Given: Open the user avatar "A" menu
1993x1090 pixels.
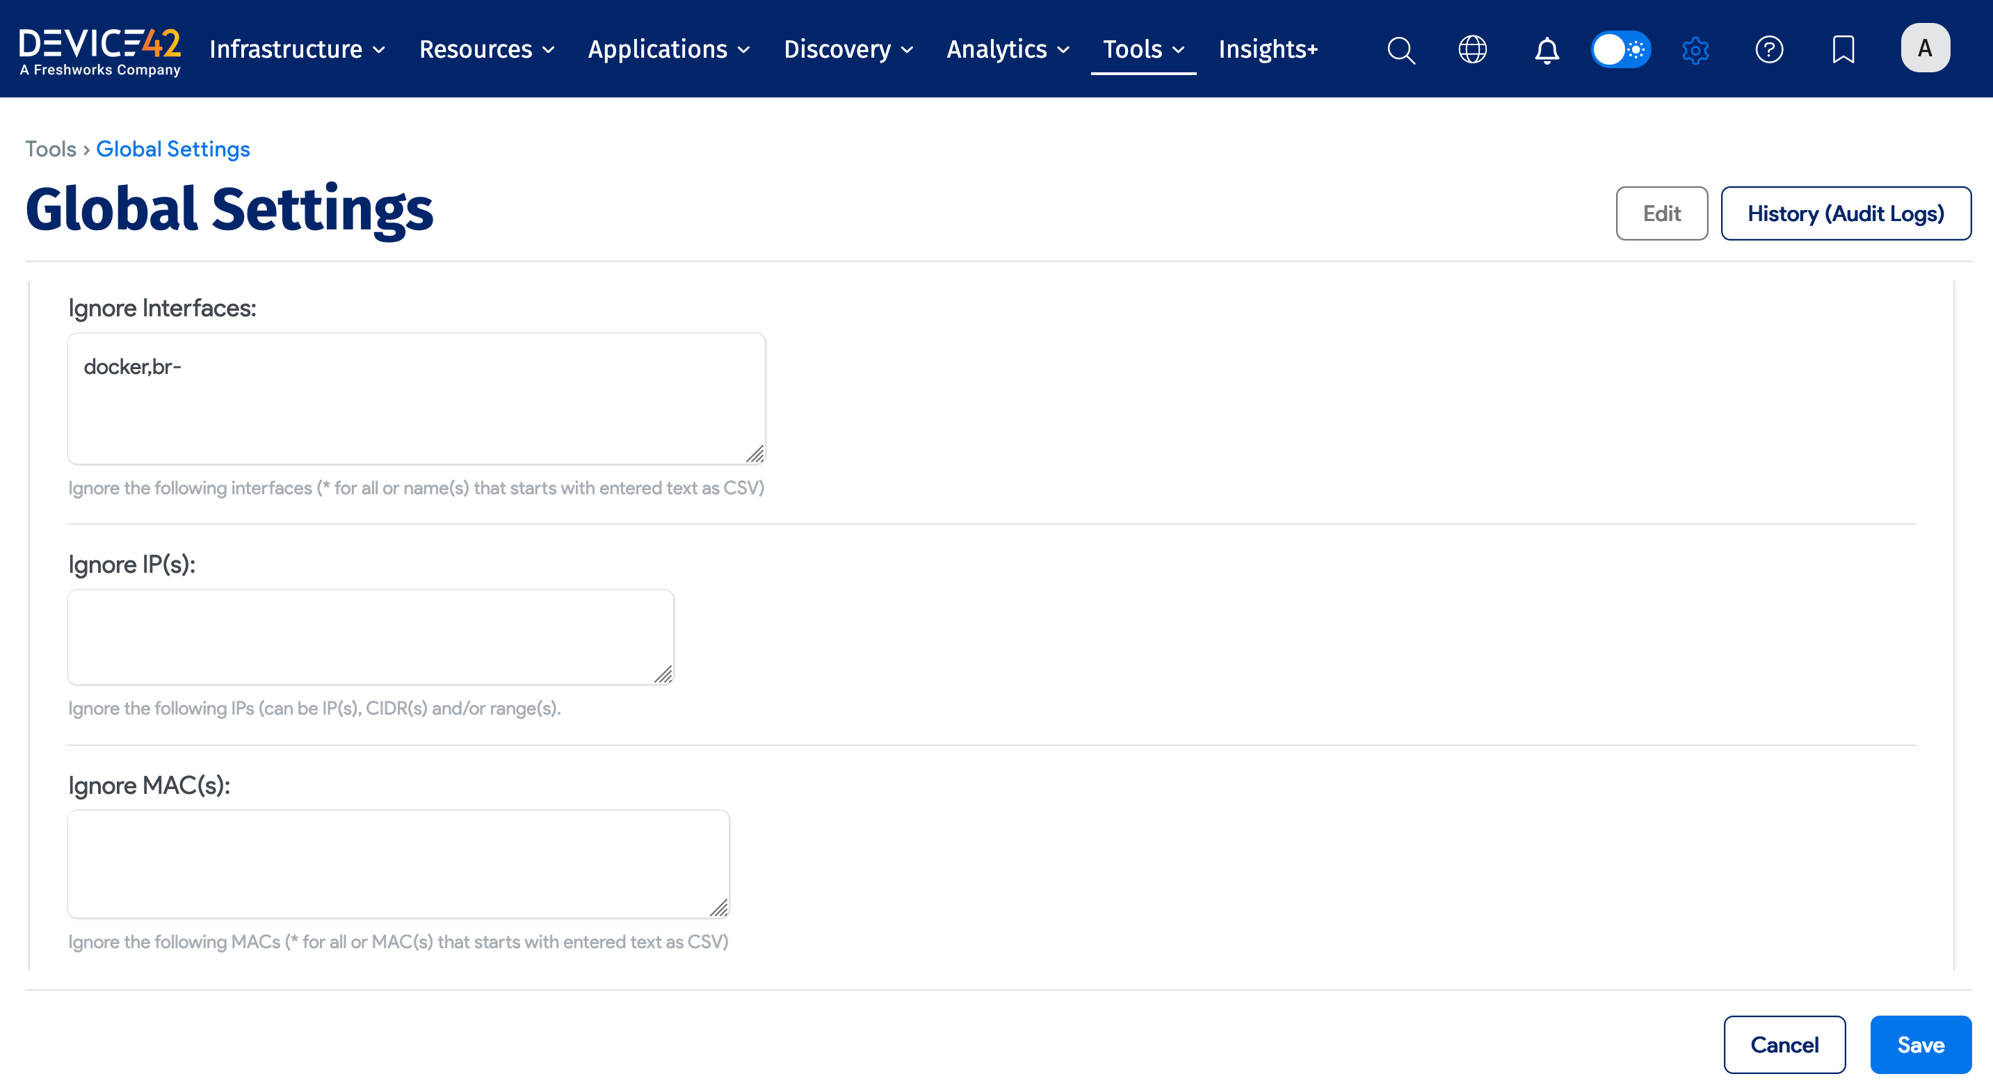Looking at the screenshot, I should (1924, 48).
